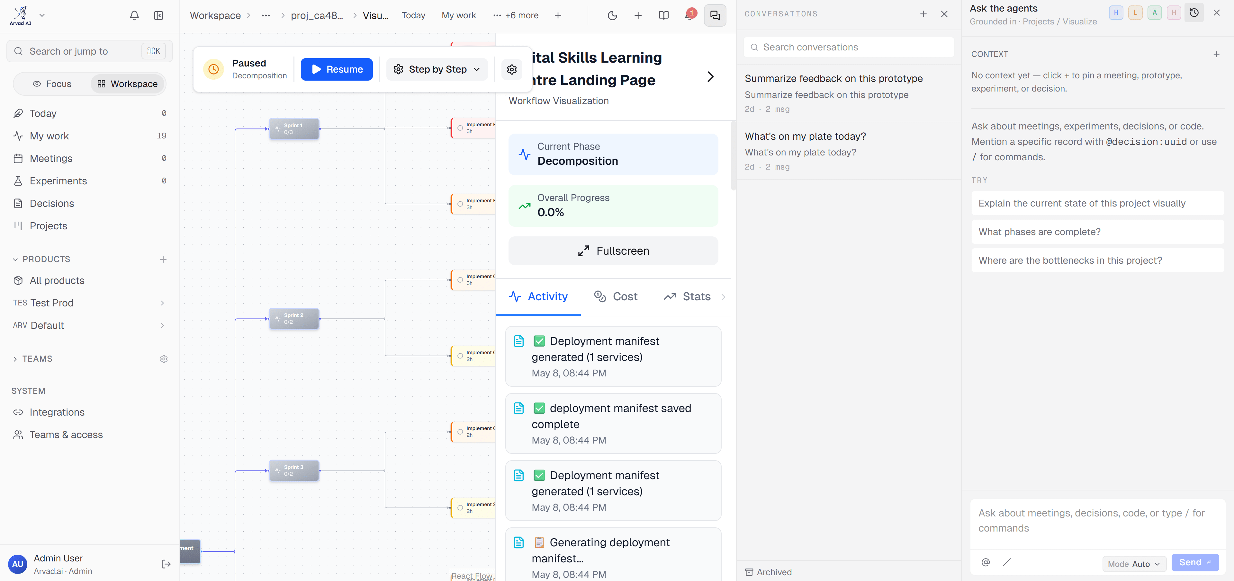1234x581 pixels.
Task: Expand the Default product
Action: 162,325
